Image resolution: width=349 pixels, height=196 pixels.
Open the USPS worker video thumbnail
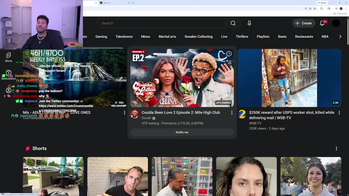290,78
